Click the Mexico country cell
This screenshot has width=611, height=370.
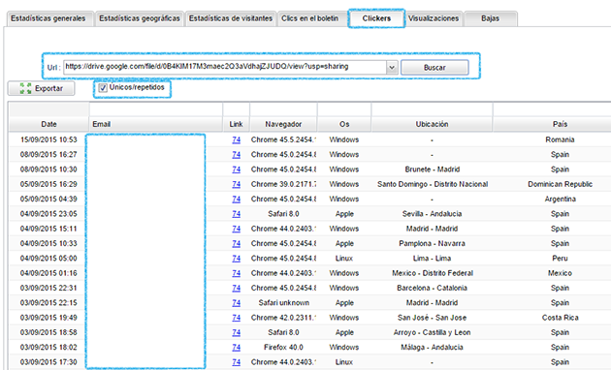click(560, 273)
